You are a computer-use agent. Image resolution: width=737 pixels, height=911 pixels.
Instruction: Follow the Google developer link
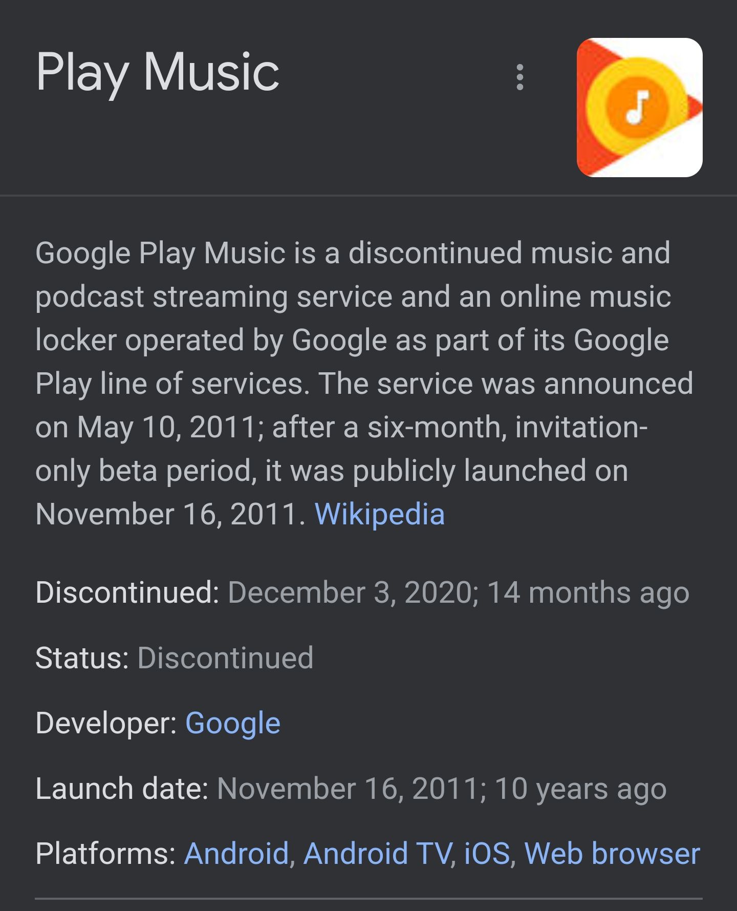pos(233,723)
